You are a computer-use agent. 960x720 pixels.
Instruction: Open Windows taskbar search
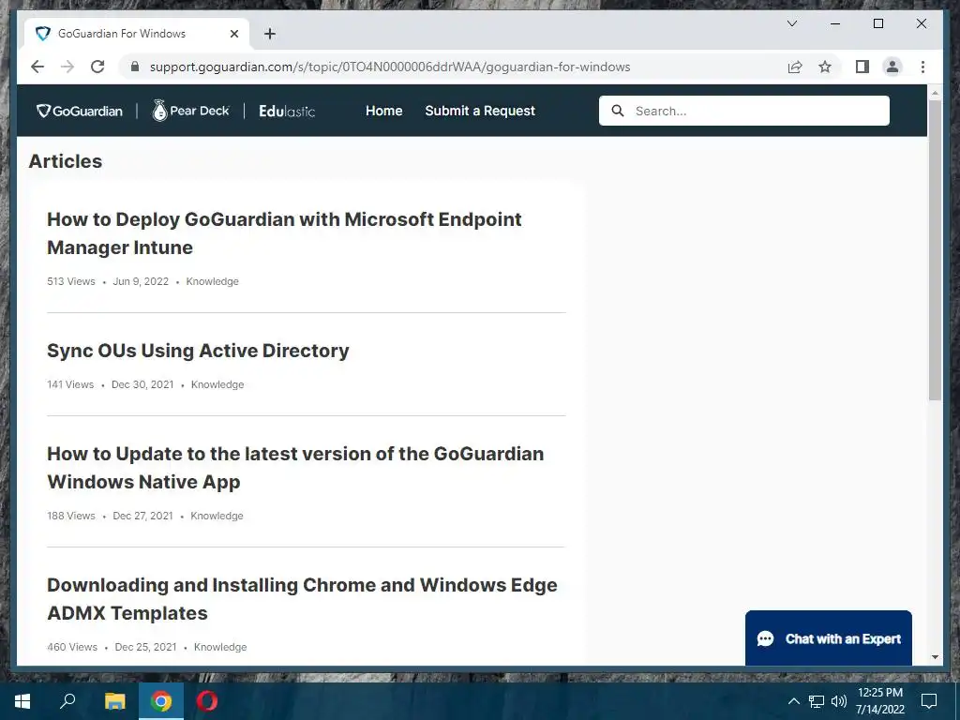point(67,701)
